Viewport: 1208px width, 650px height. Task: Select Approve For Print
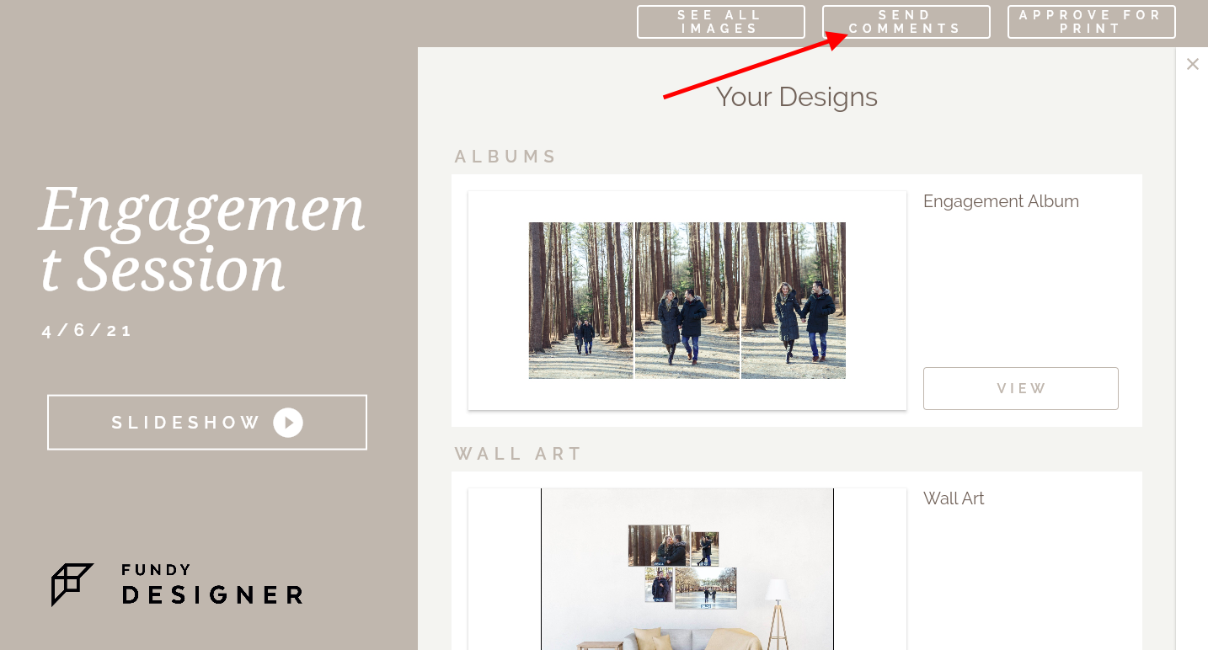[1092, 22]
